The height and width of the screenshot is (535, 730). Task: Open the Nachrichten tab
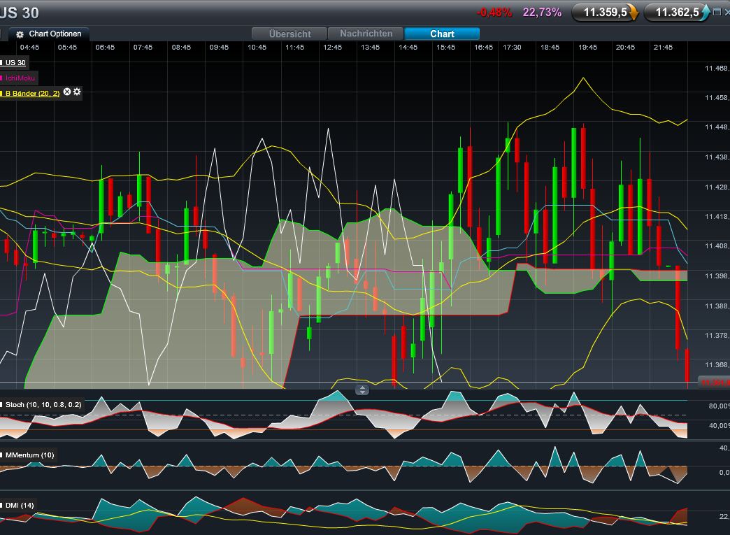pos(366,33)
